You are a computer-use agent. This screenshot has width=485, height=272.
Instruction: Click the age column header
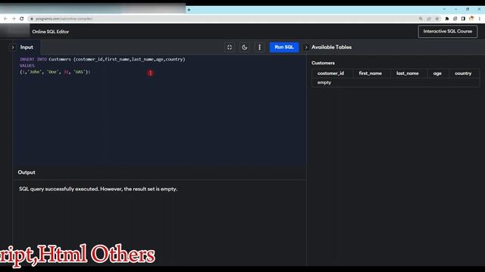click(437, 73)
